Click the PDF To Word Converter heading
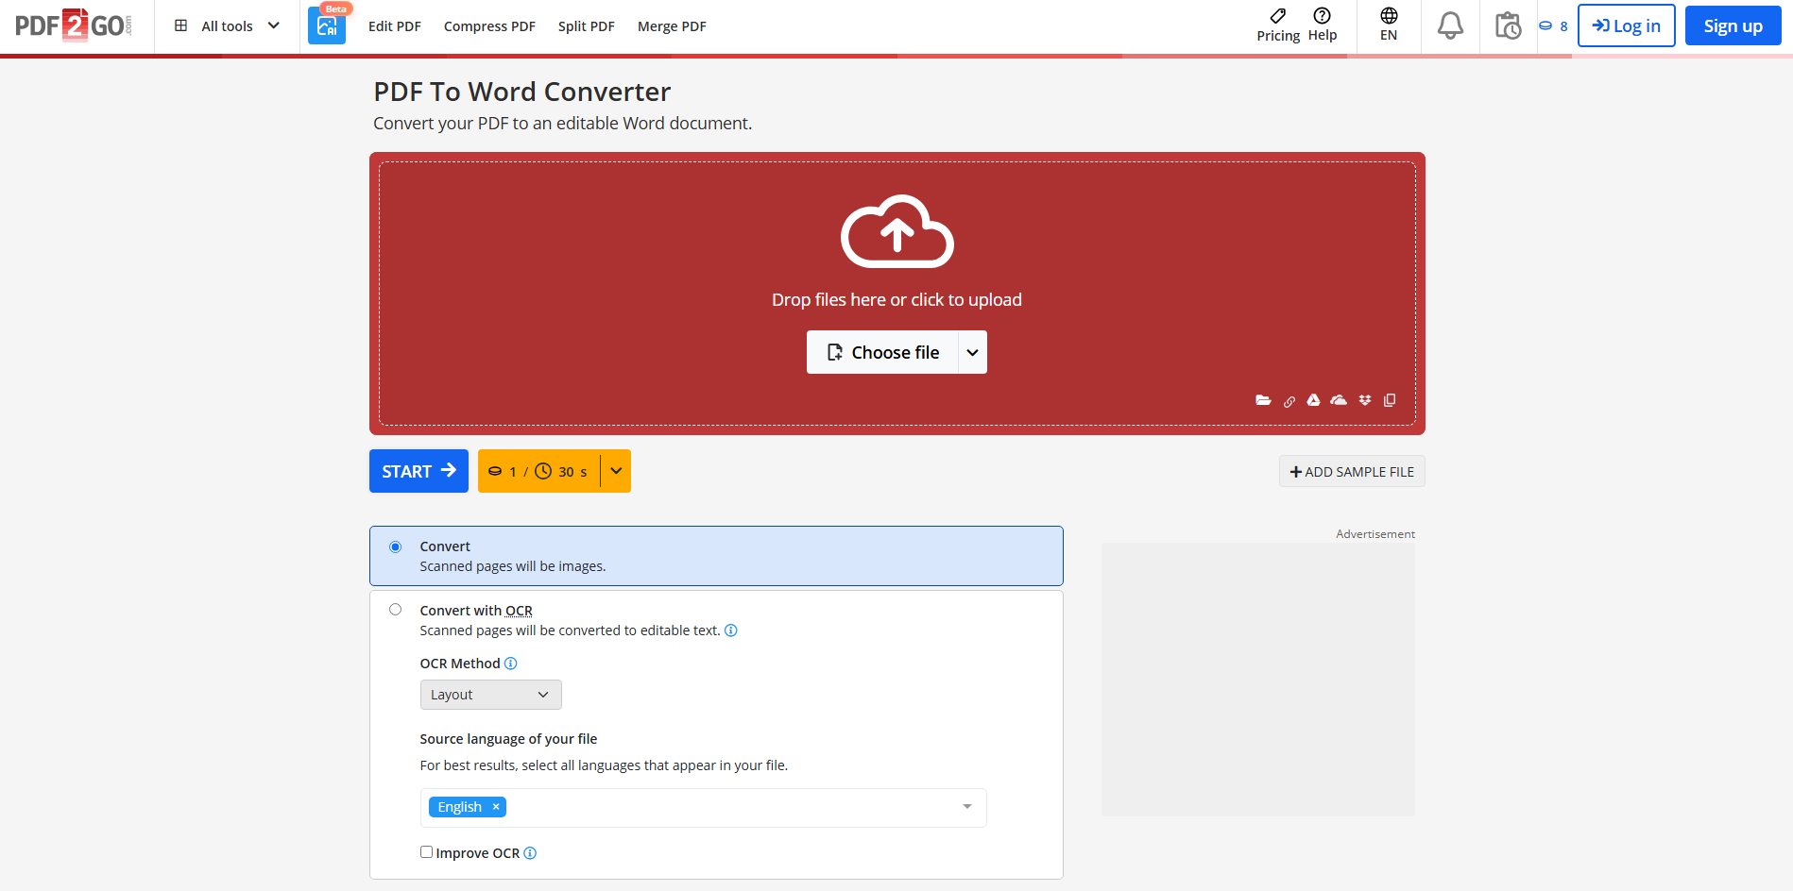This screenshot has height=891, width=1793. pyautogui.click(x=522, y=92)
